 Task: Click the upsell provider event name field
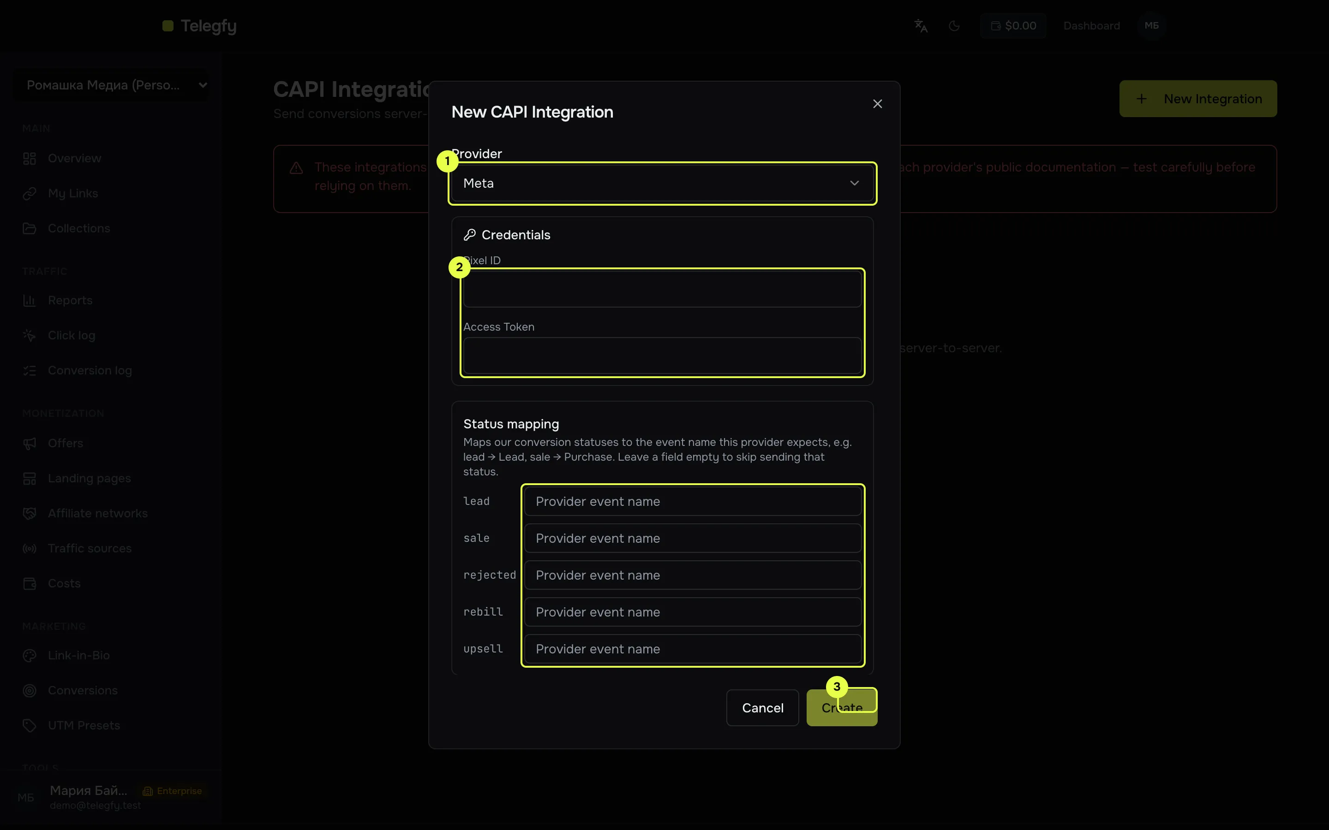693,648
